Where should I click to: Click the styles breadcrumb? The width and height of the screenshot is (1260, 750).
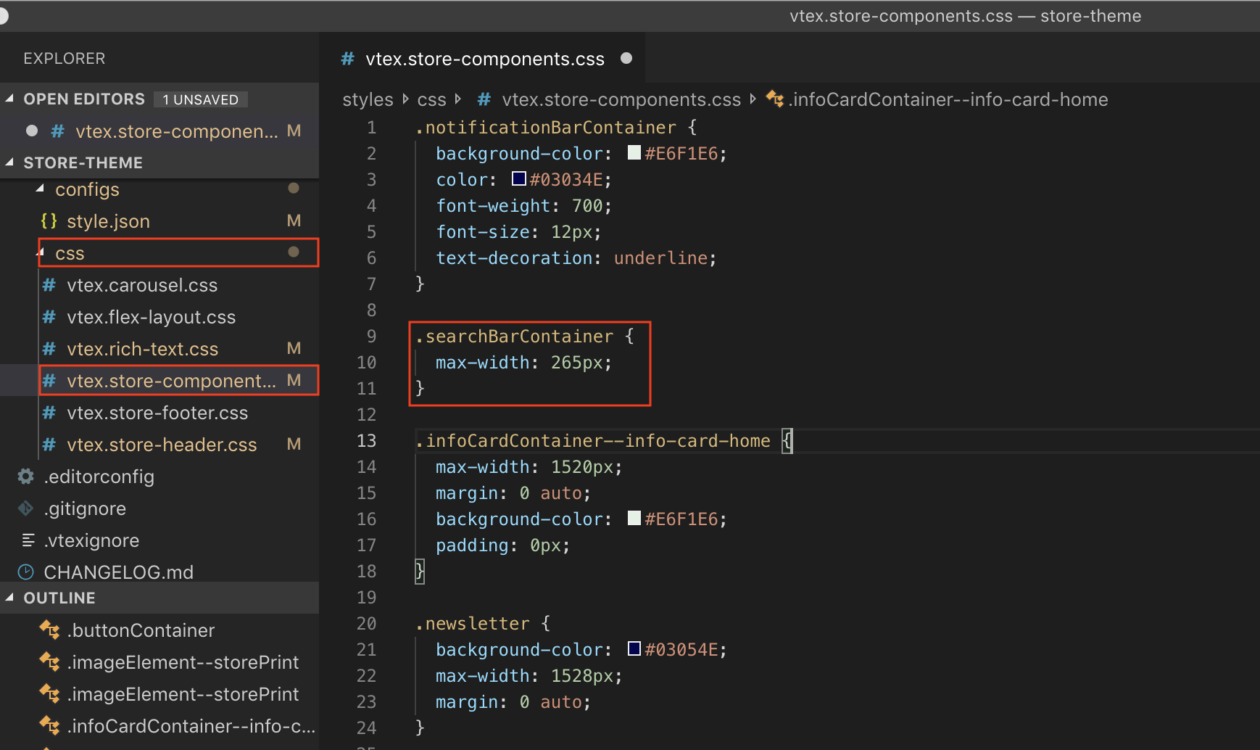pos(368,99)
